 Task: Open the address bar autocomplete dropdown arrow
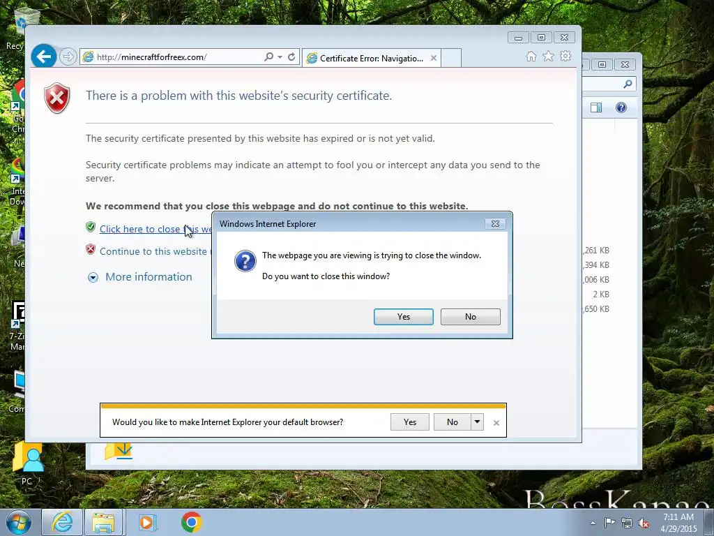coord(280,57)
